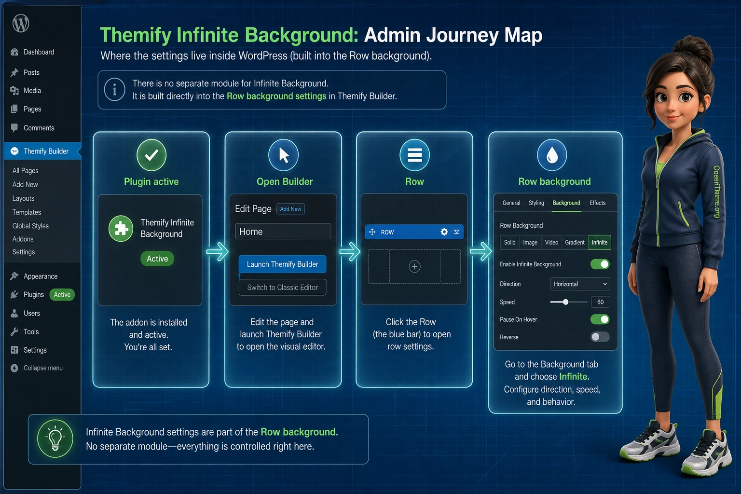741x494 pixels.
Task: Open Global Styles submenu link
Action: point(30,226)
